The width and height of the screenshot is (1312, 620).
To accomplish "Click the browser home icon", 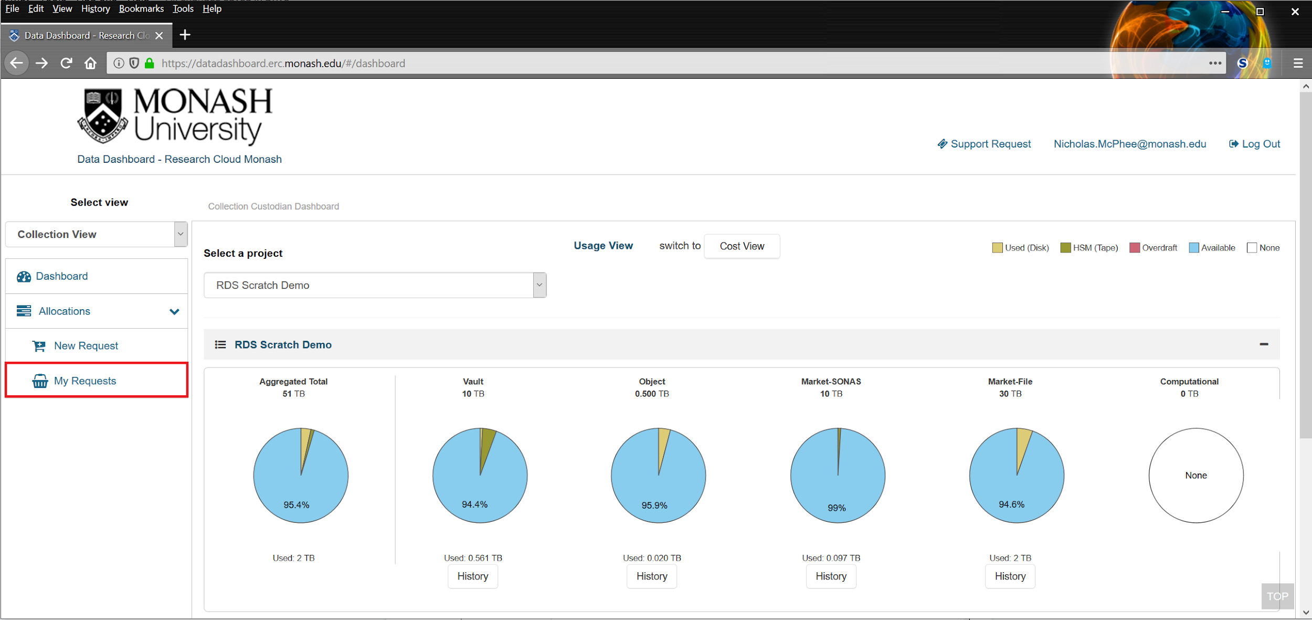I will (x=91, y=64).
